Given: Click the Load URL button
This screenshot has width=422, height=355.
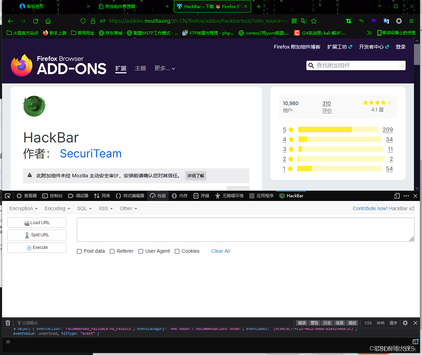Looking at the screenshot, I should (x=37, y=223).
